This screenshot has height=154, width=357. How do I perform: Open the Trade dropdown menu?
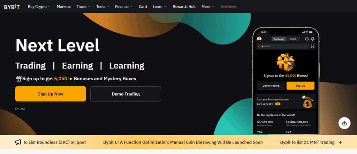tap(84, 7)
